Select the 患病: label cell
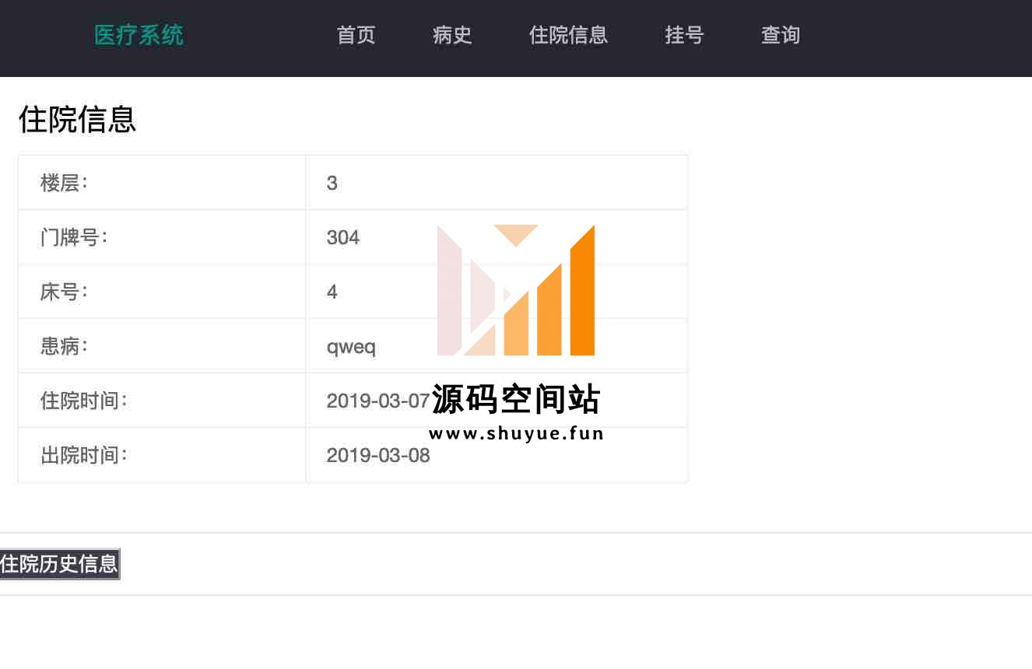 162,346
